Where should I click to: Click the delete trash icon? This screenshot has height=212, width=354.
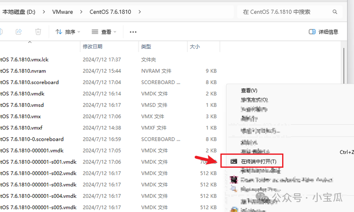(x=38, y=31)
